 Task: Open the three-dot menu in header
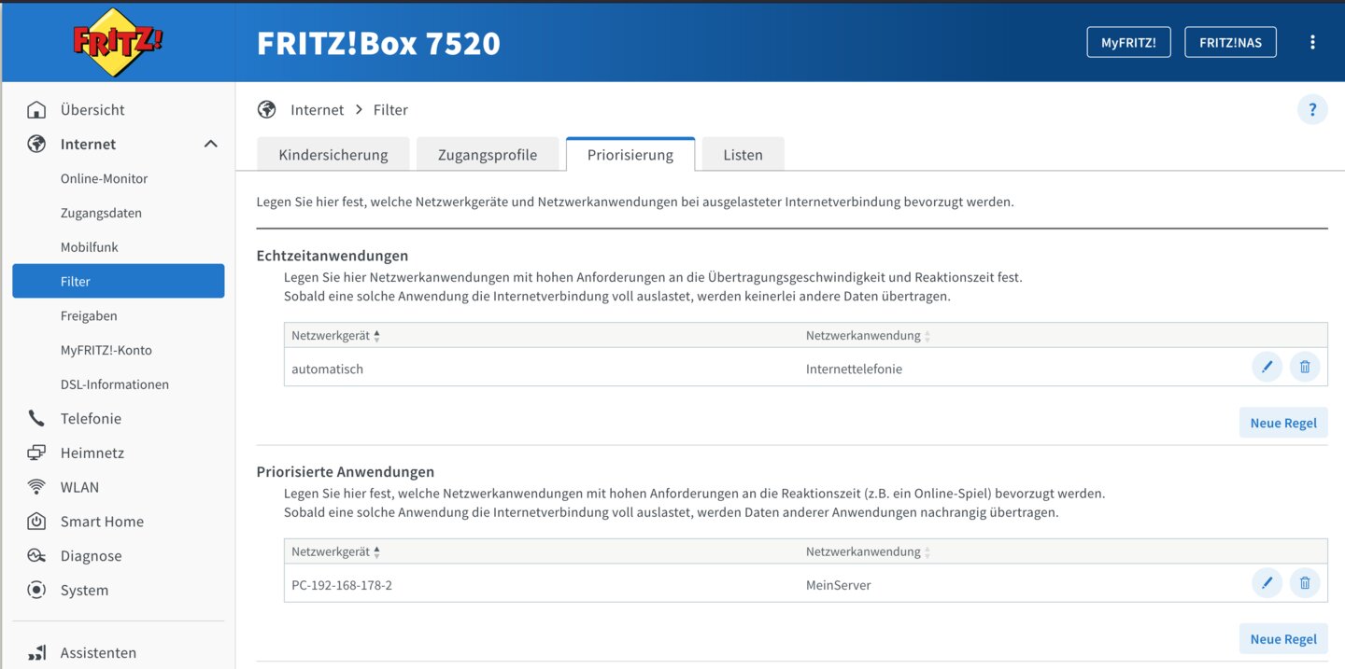(1312, 42)
